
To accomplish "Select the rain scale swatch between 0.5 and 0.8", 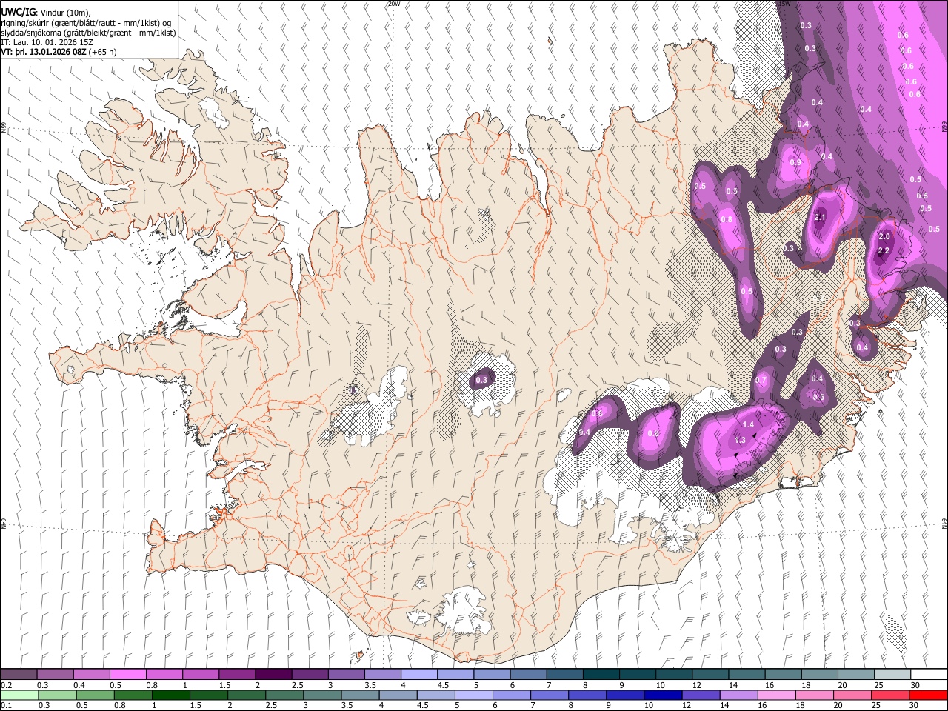I will pyautogui.click(x=95, y=695).
